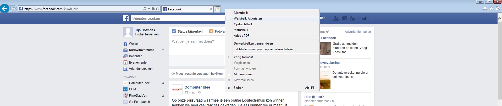This screenshot has height=106, width=502.
Task: Open the 'Go For Launch' page in sidebar
Action: click(x=139, y=102)
